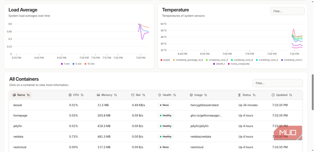Click the Temperature Filter field

tap(287, 11)
